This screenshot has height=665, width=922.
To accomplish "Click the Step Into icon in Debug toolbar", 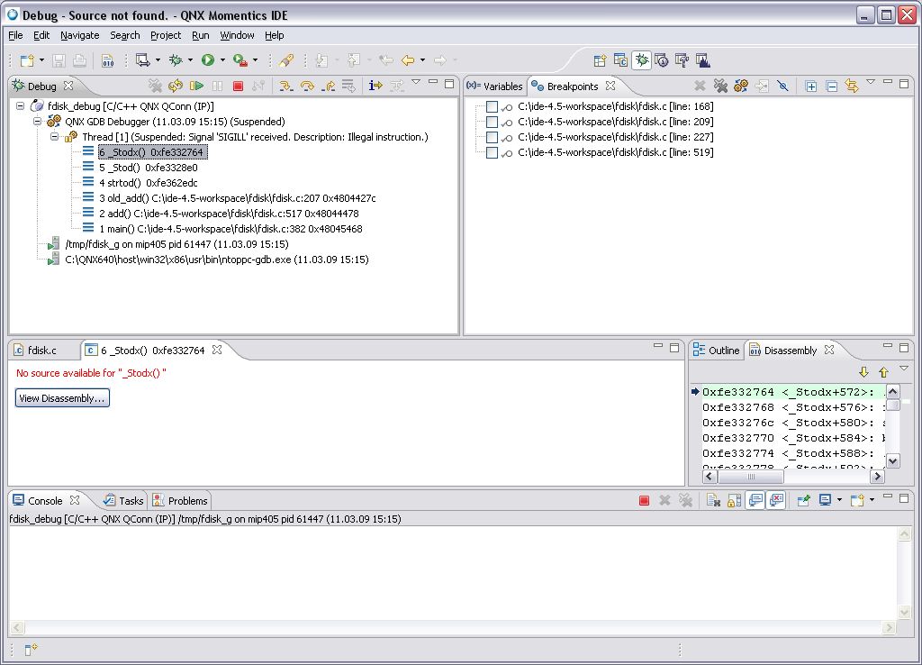I will point(286,87).
